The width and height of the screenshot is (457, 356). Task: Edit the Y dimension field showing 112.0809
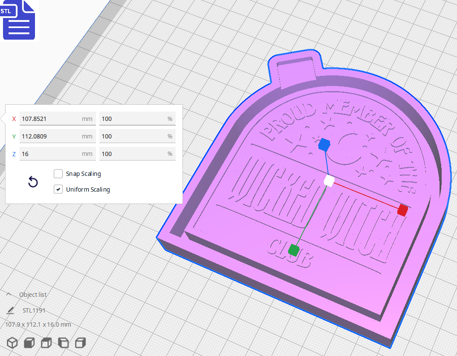(58, 136)
